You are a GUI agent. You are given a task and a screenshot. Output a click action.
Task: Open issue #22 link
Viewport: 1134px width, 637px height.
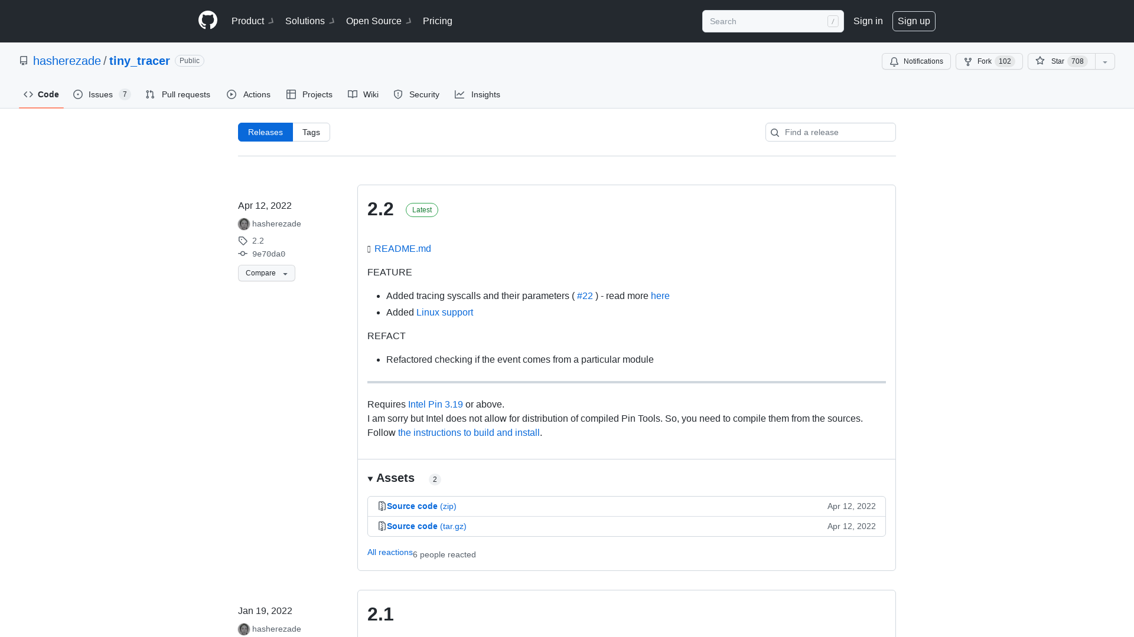click(585, 296)
